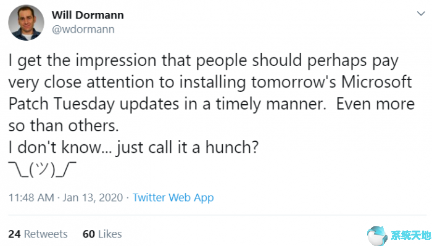Click the Will Dormann display name

tap(88, 15)
